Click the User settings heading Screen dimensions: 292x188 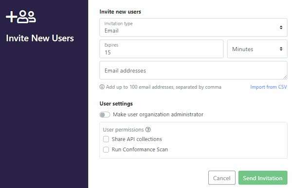point(116,104)
